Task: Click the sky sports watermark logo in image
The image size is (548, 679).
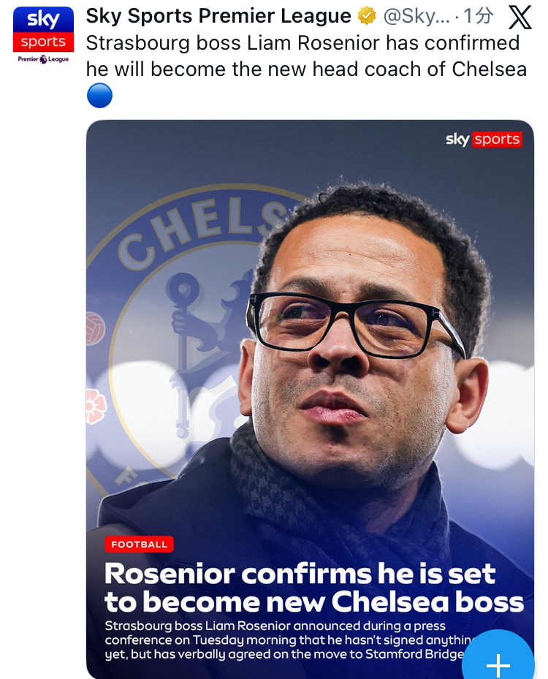Action: coord(483,140)
